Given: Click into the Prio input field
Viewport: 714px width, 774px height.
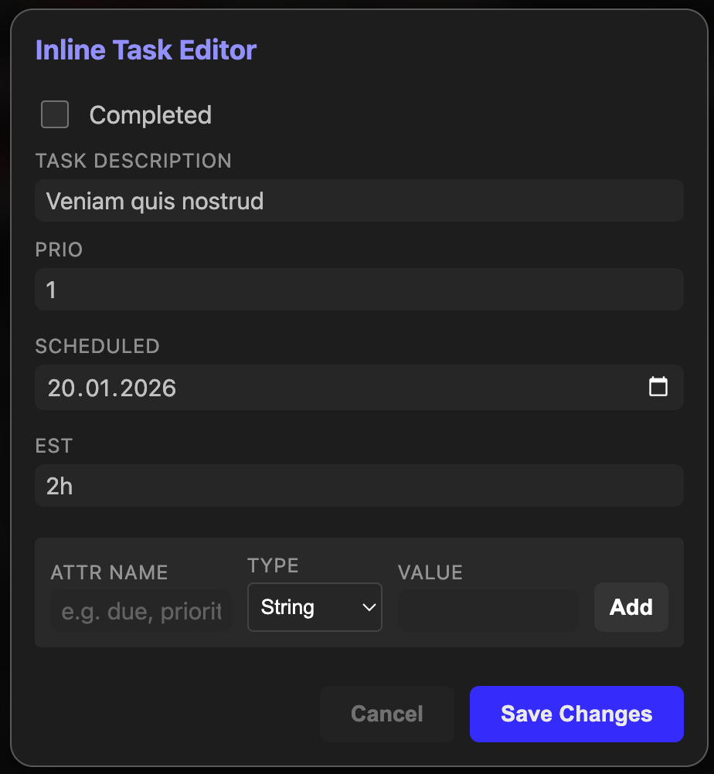Looking at the screenshot, I should (359, 290).
